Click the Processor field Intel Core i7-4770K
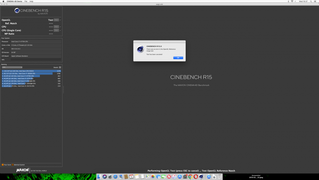This screenshot has height=180, width=319. click(36, 41)
